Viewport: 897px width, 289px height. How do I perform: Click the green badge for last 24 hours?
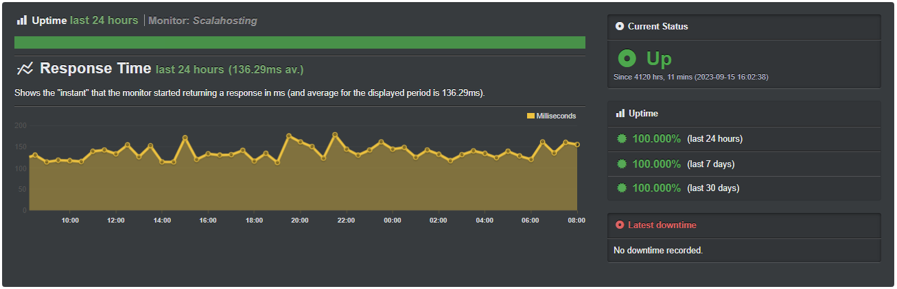[x=622, y=139]
